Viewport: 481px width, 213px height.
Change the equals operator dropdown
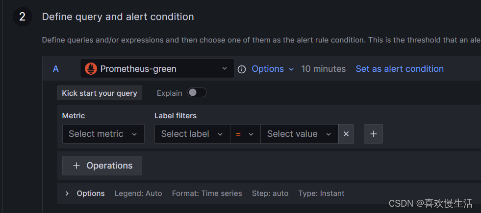245,134
